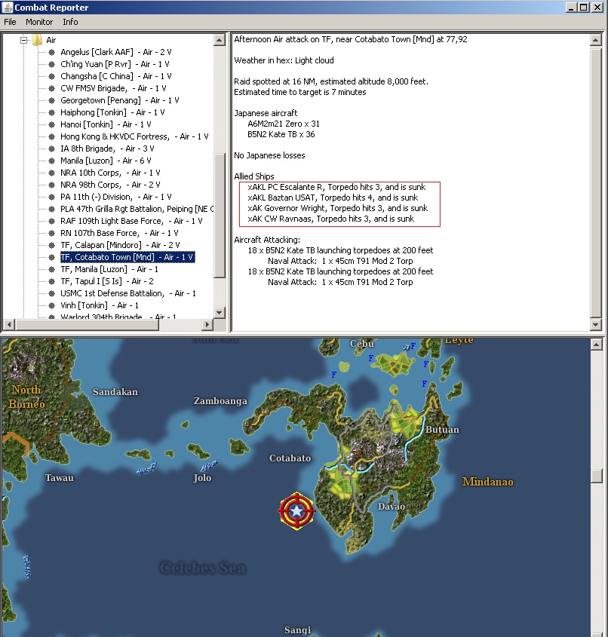Click 'xAKL PC Escalante R' sunk line
This screenshot has height=637, width=608.
click(336, 187)
